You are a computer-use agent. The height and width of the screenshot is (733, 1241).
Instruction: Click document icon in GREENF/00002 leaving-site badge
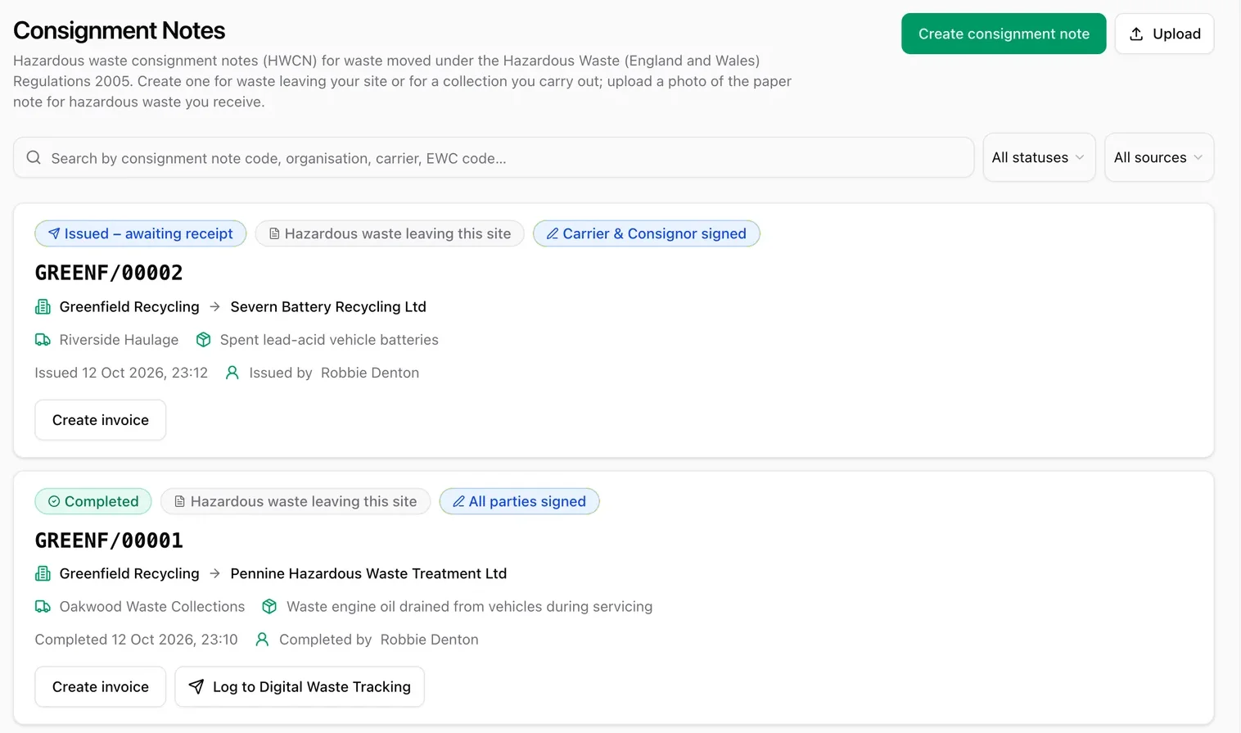pyautogui.click(x=274, y=233)
